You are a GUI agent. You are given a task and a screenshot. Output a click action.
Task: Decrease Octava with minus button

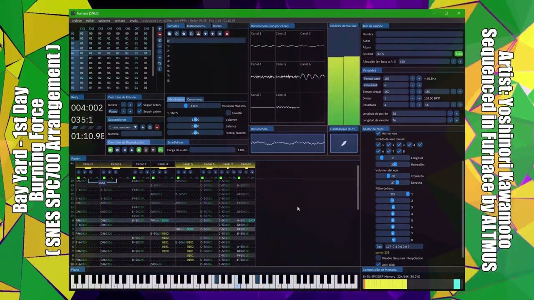pos(123,105)
